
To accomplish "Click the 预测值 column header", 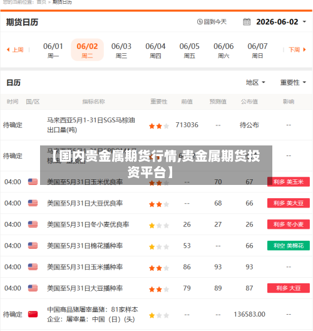I will (x=218, y=102).
